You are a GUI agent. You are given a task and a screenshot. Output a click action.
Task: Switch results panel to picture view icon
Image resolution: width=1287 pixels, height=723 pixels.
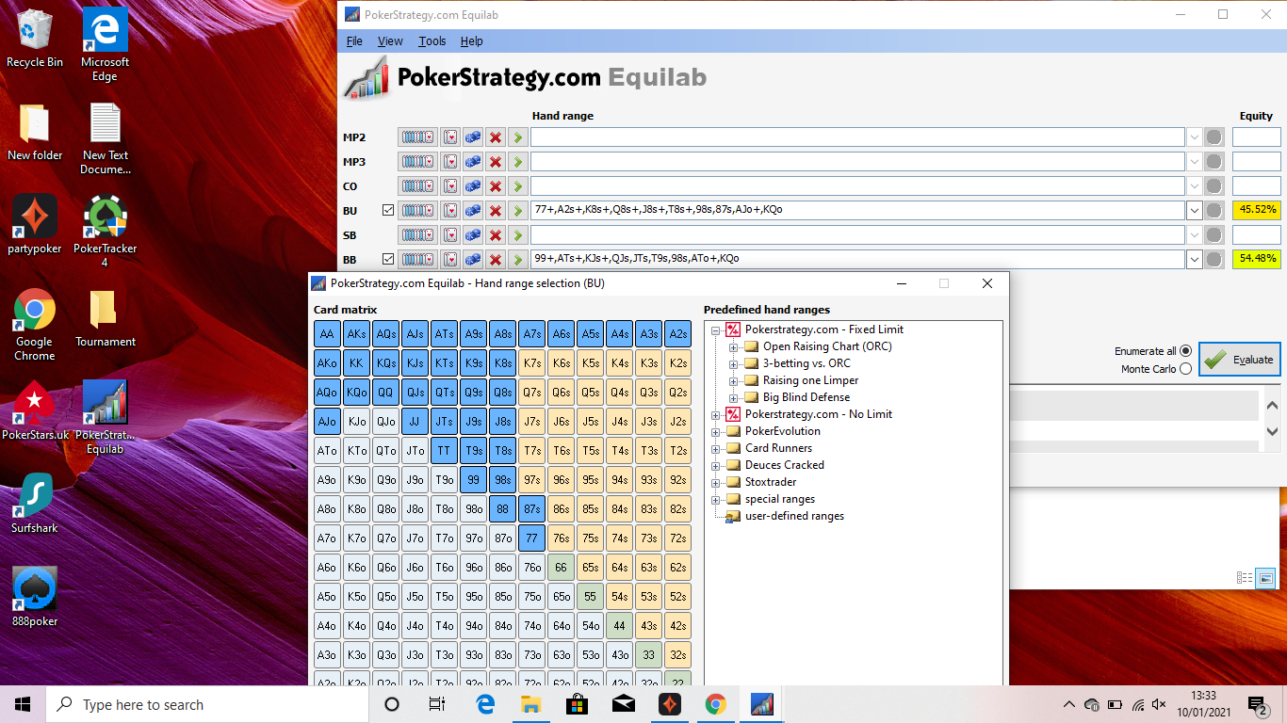click(x=1265, y=578)
